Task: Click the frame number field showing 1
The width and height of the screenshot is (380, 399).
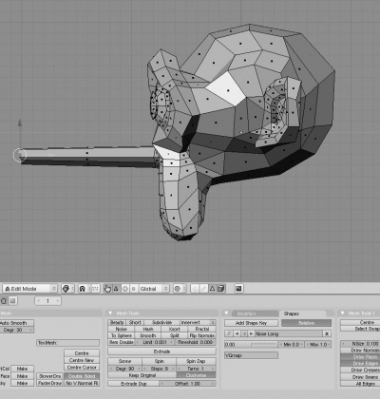Action: [48, 301]
